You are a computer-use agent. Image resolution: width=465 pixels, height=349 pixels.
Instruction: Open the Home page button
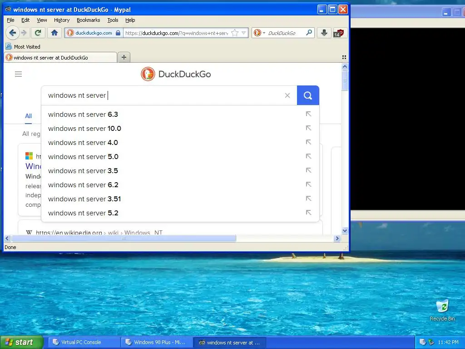(x=54, y=33)
